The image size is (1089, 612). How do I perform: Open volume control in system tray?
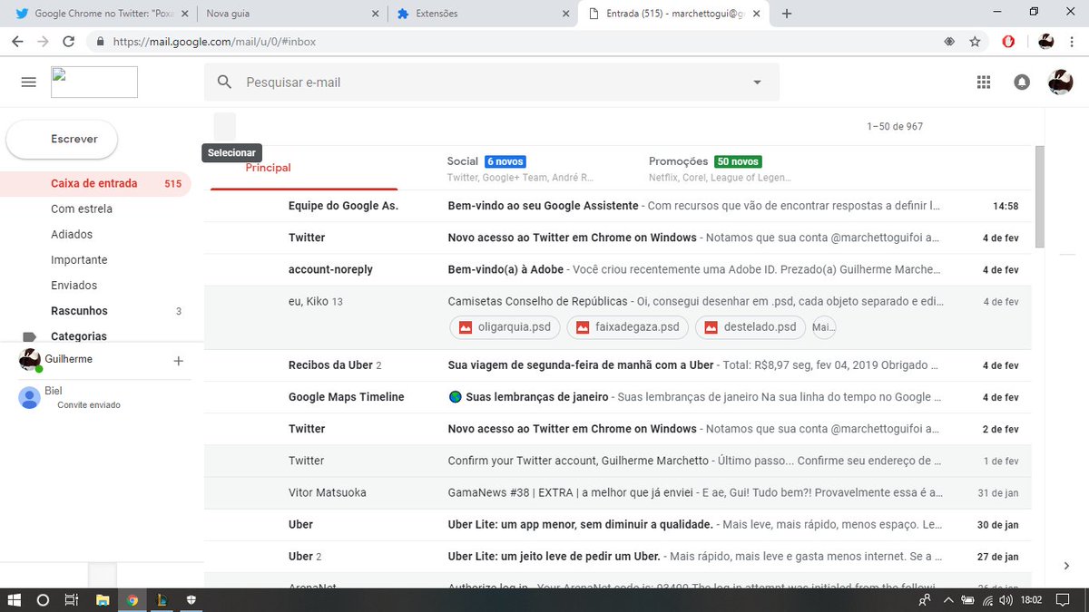[x=1006, y=600]
